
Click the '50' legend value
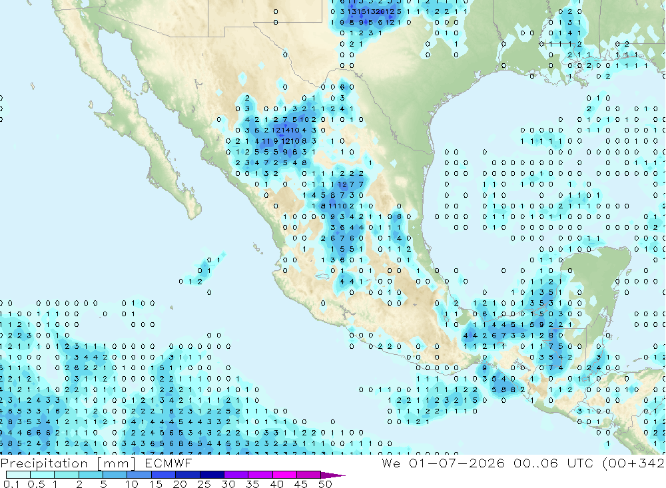326,484
